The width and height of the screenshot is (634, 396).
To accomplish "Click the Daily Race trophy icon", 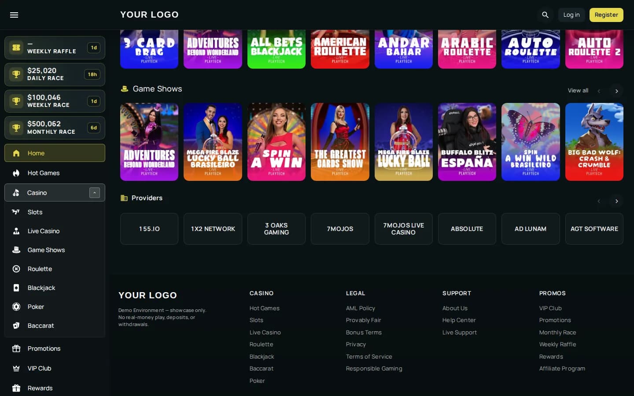I will pyautogui.click(x=16, y=74).
